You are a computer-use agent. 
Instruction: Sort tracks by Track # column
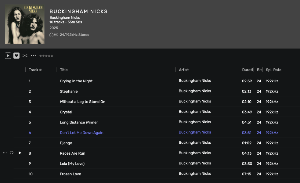(x=35, y=70)
